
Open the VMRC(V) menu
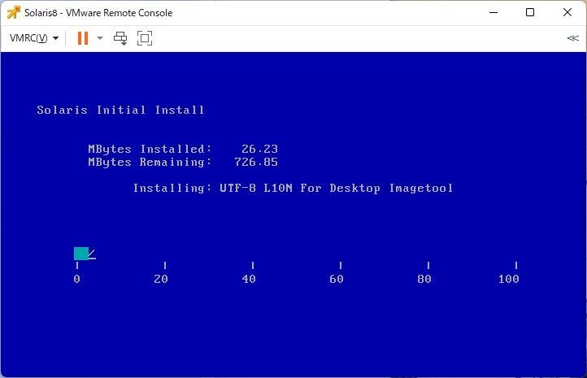point(34,38)
